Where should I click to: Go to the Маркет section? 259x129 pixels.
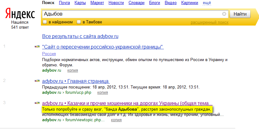[97, 3]
